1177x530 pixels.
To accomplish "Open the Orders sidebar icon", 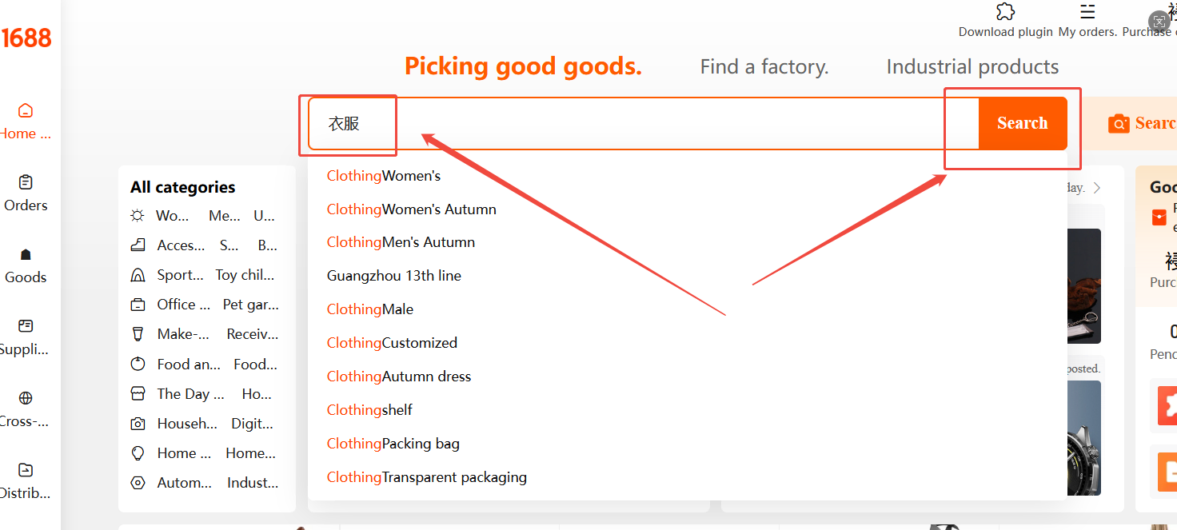I will pos(26,182).
